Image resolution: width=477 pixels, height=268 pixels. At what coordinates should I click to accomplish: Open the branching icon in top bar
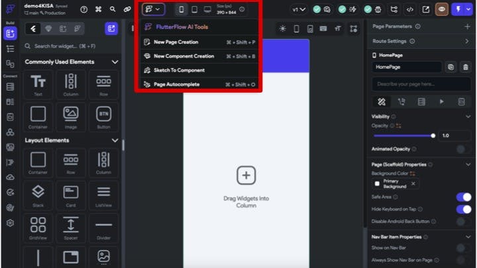pos(394,10)
